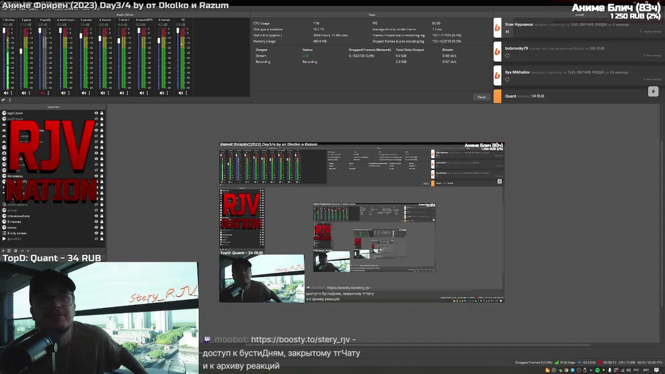The image size is (665, 374).
Task: Open options menu for 9 memes channel
Action: 167,93
